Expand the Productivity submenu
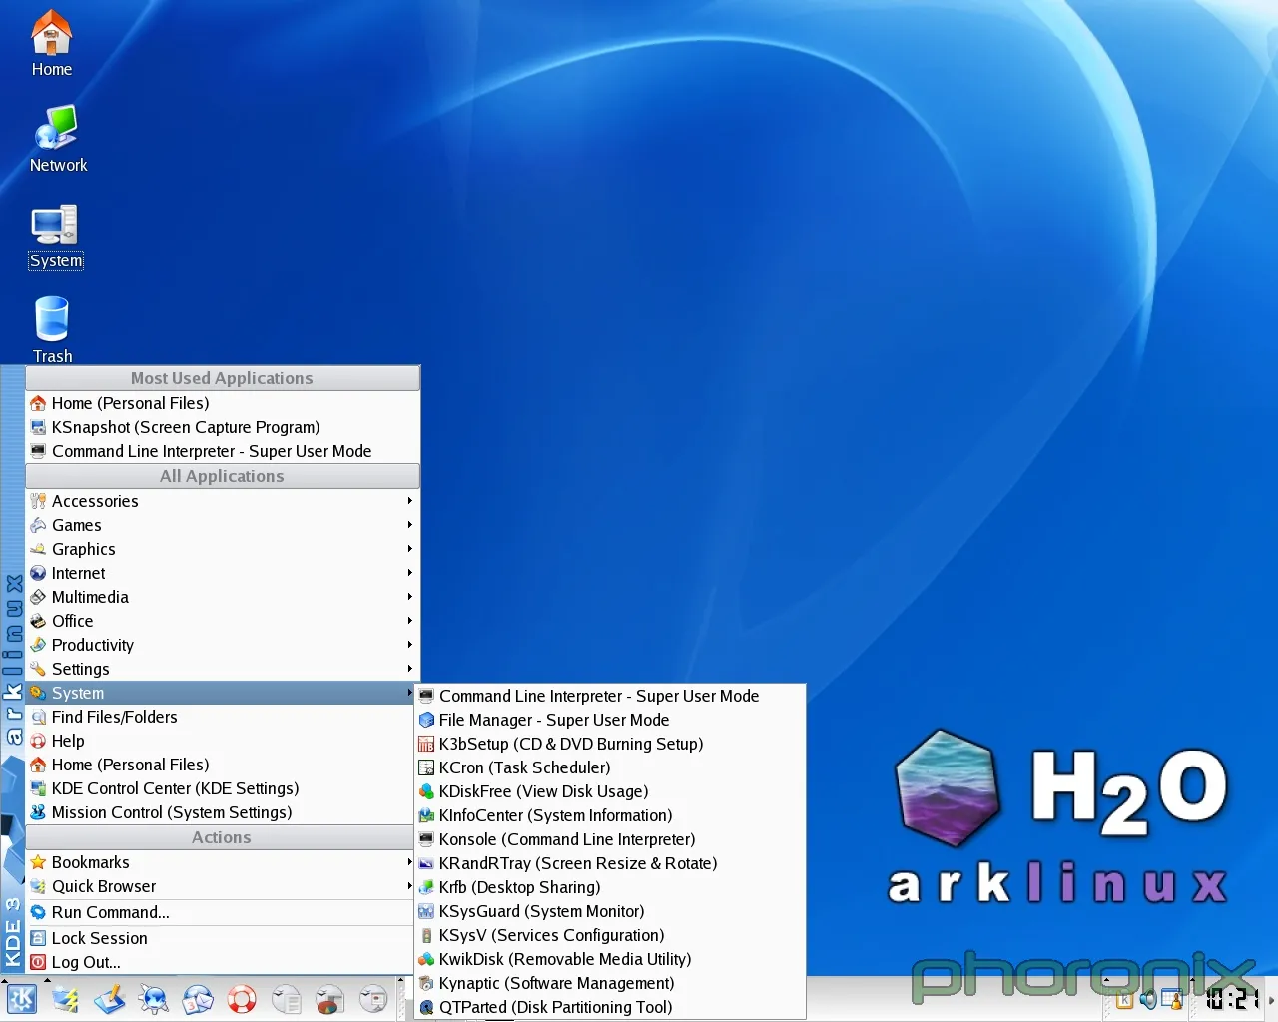Viewport: 1278px width, 1022px height. (223, 645)
